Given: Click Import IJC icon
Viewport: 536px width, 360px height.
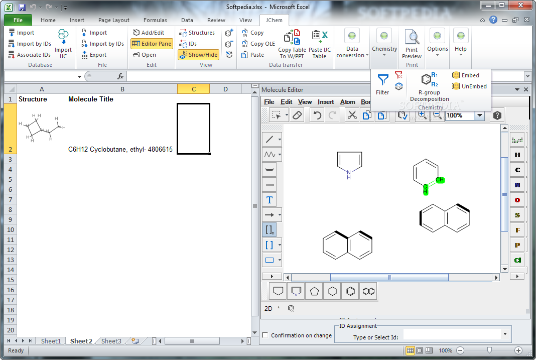Looking at the screenshot, I should click(x=63, y=44).
